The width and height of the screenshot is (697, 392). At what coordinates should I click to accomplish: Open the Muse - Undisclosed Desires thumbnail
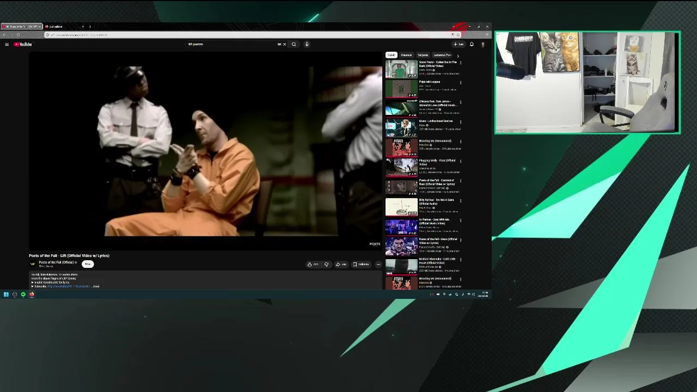[401, 128]
